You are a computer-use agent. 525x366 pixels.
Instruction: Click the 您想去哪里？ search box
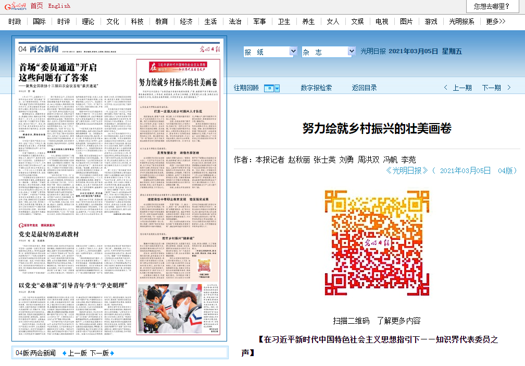pos(492,6)
